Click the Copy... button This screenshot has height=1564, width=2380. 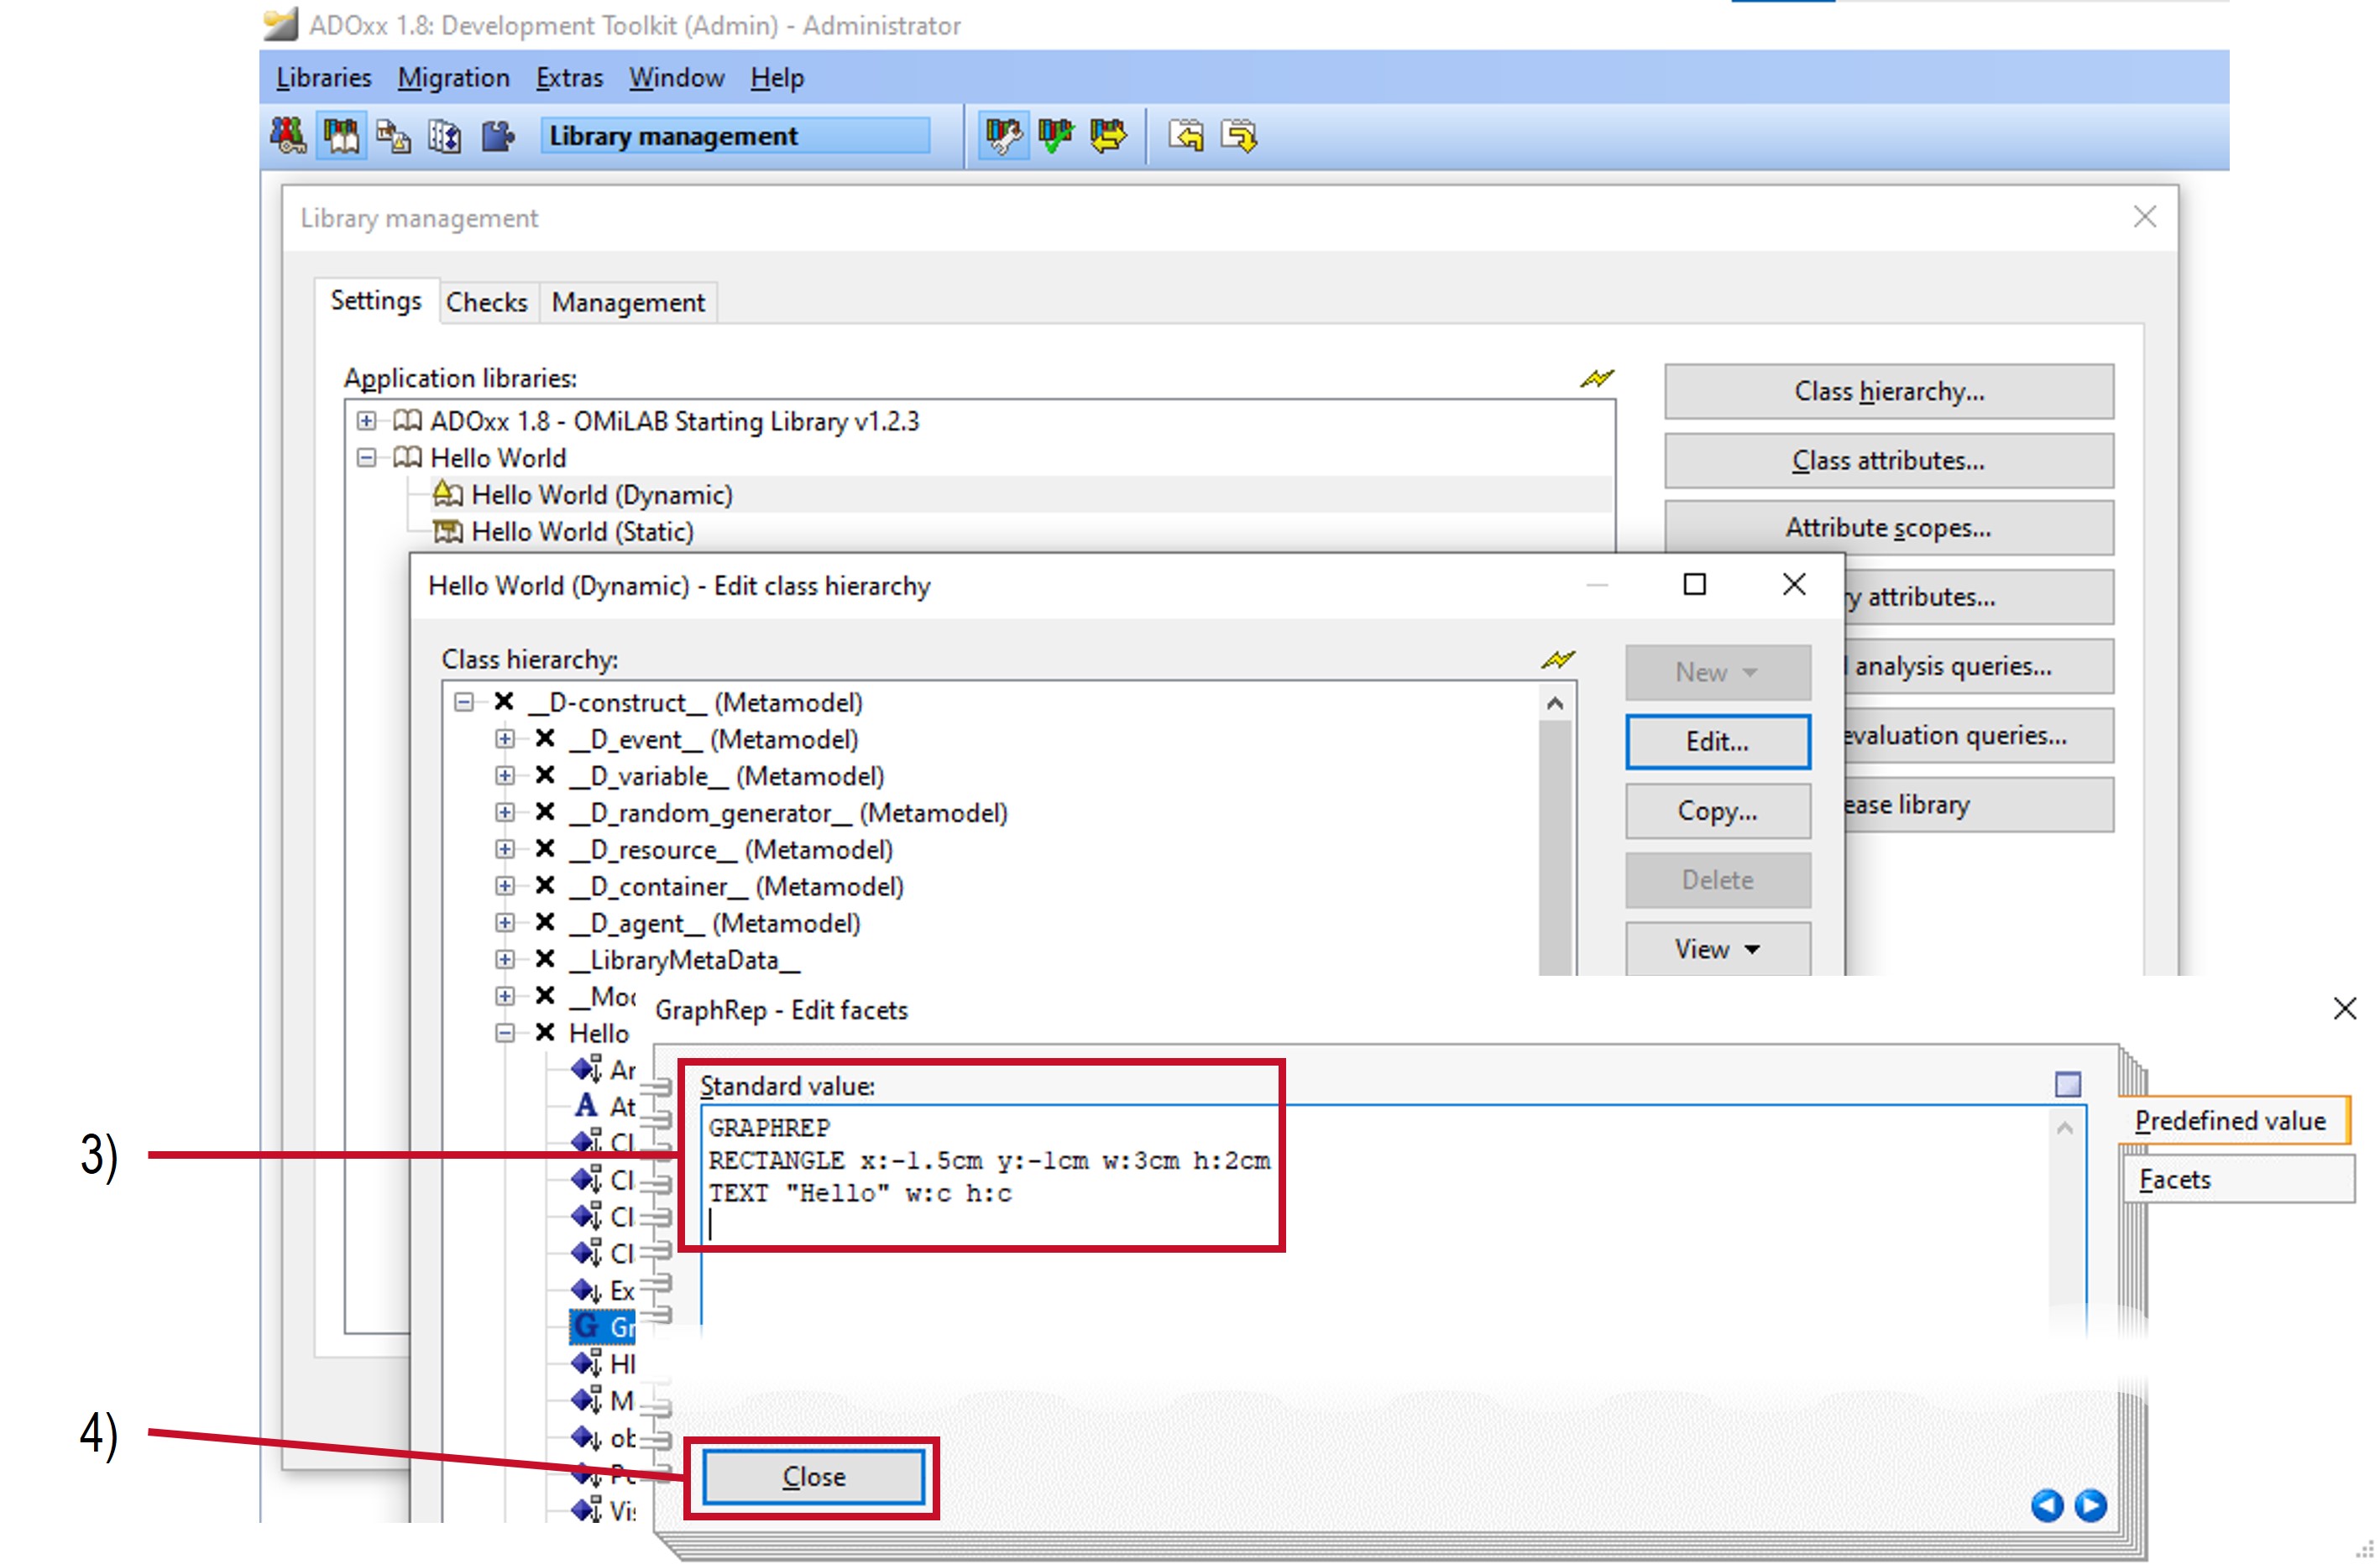(1717, 811)
